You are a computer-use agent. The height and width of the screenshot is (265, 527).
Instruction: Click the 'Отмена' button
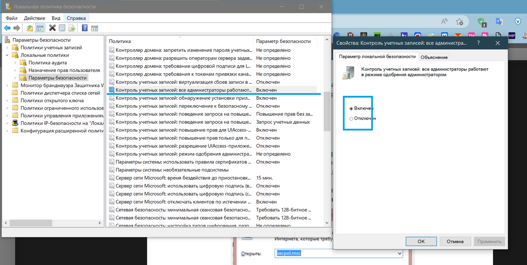tap(455, 241)
